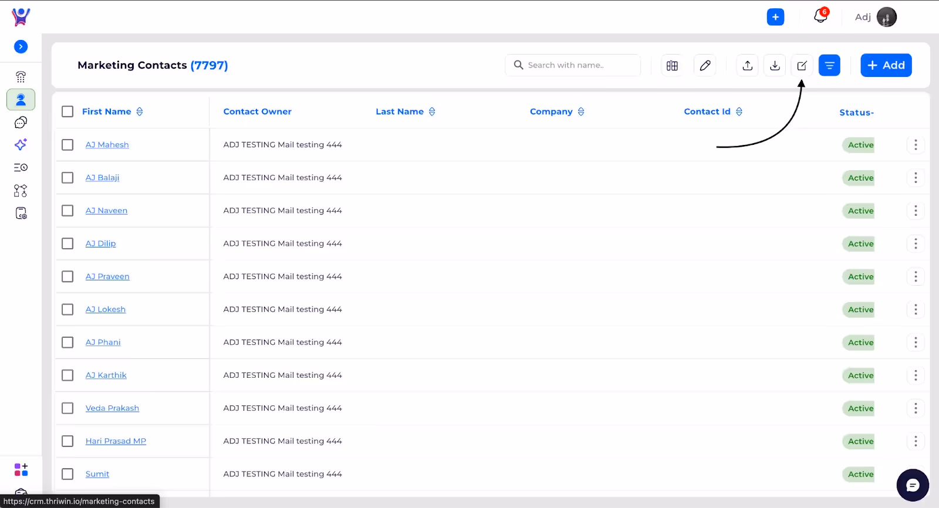Open the Veda Prakash contact link
This screenshot has height=508, width=939.
tap(112, 408)
